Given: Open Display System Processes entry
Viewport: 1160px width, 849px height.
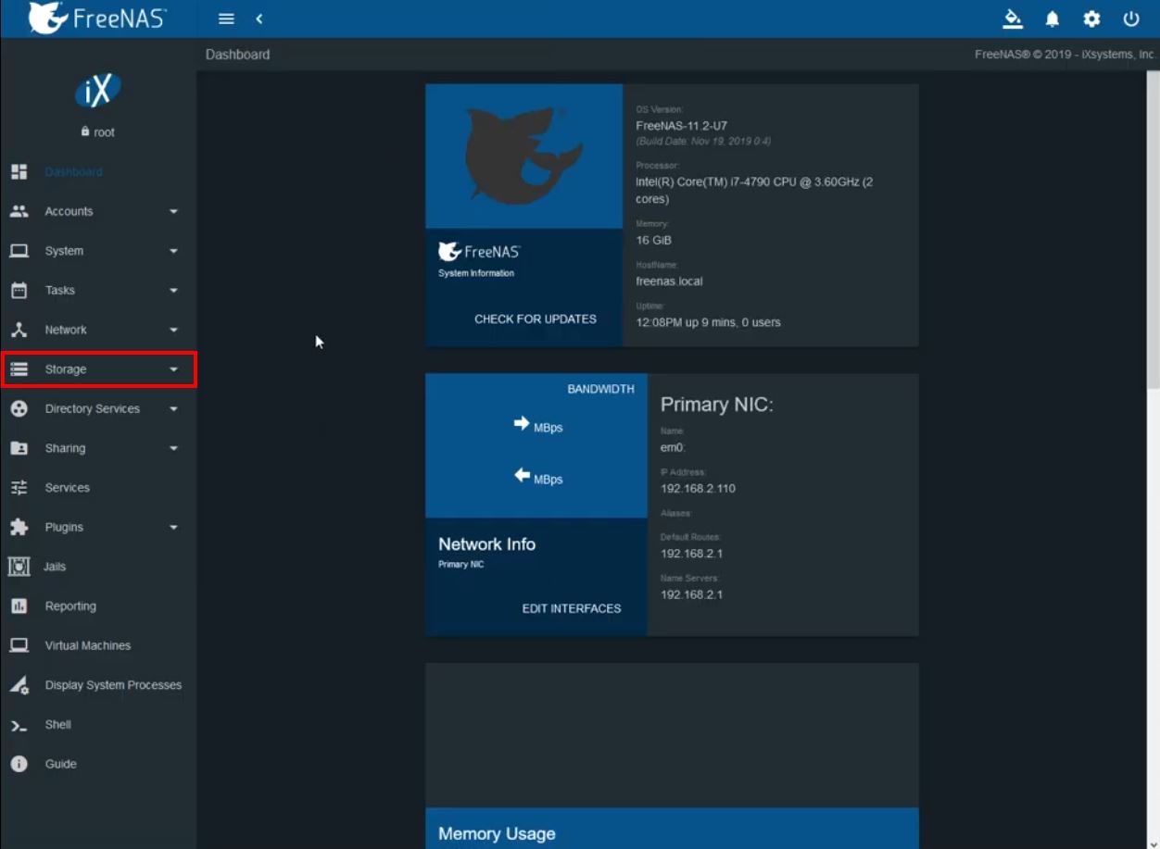Looking at the screenshot, I should coord(98,685).
